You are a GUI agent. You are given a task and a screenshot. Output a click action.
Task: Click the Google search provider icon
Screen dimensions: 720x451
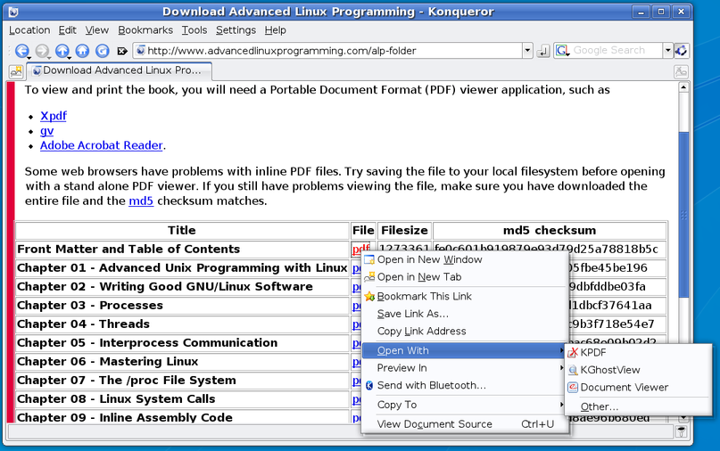562,51
